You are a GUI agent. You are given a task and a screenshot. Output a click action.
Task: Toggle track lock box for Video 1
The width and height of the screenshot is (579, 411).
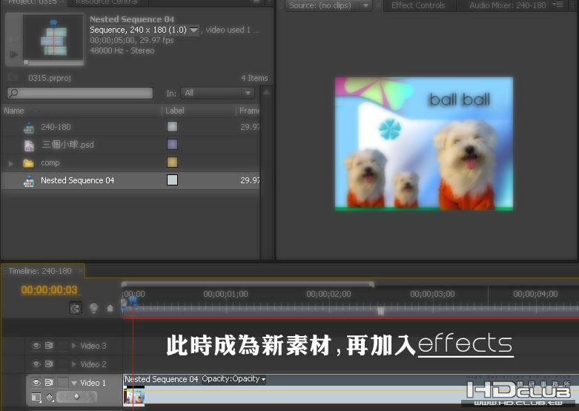tap(63, 383)
